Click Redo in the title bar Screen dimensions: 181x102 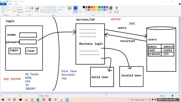click(x=9, y=1)
